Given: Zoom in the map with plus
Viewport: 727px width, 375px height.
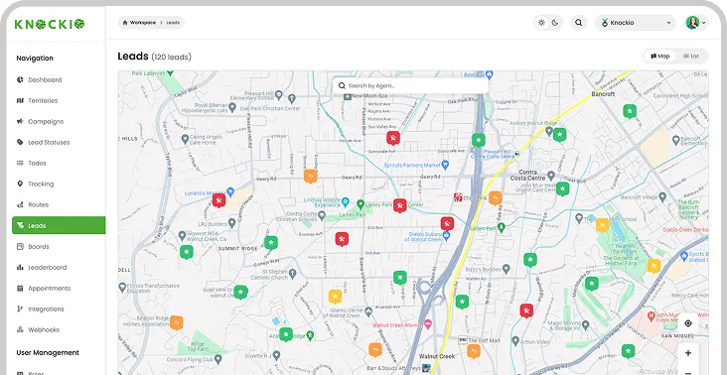Looking at the screenshot, I should click(688, 353).
